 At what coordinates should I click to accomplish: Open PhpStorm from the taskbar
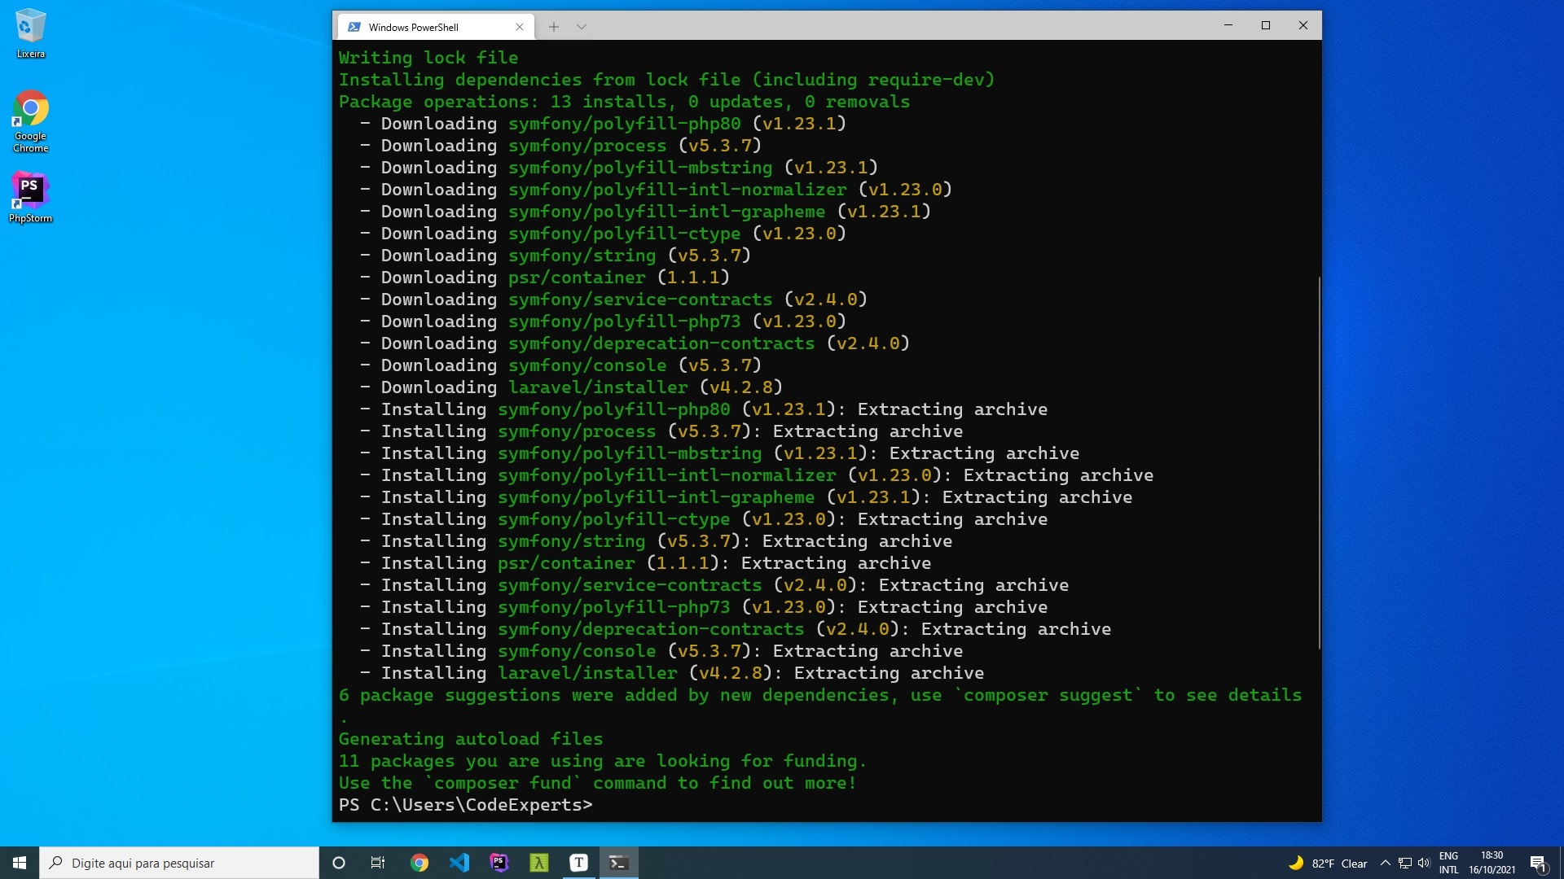click(x=499, y=863)
